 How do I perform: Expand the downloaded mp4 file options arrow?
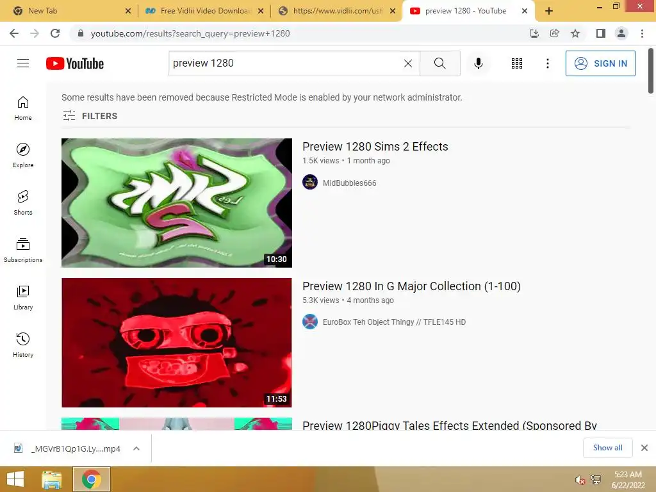click(136, 448)
